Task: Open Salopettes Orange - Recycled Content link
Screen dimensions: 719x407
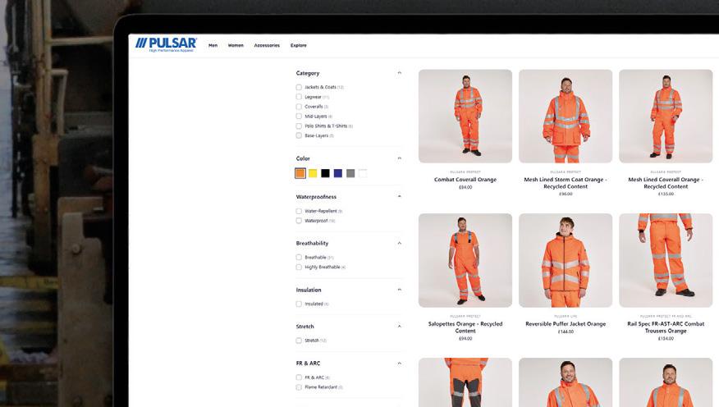Action: pos(465,327)
